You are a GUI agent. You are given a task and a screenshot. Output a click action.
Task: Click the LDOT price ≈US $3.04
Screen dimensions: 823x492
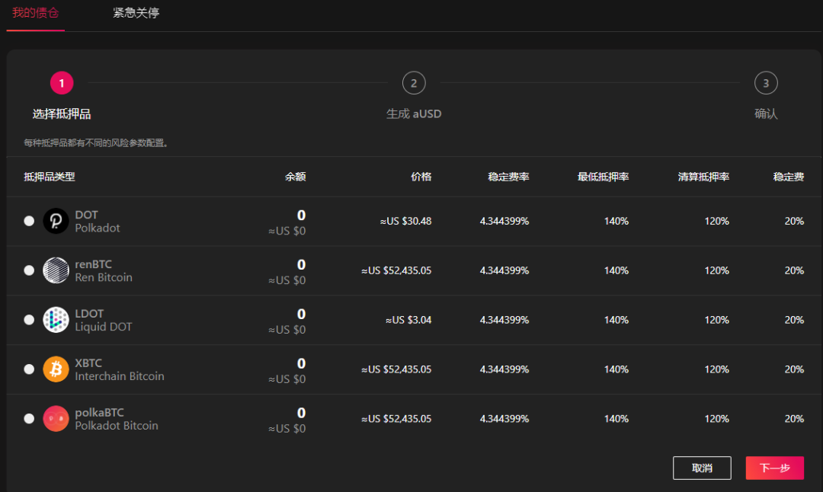tap(408, 320)
